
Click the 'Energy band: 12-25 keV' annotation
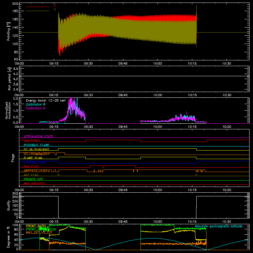(46, 101)
